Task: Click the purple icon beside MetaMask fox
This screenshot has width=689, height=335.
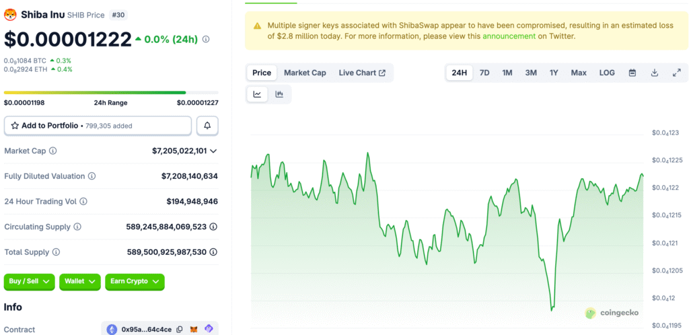Action: [209, 329]
